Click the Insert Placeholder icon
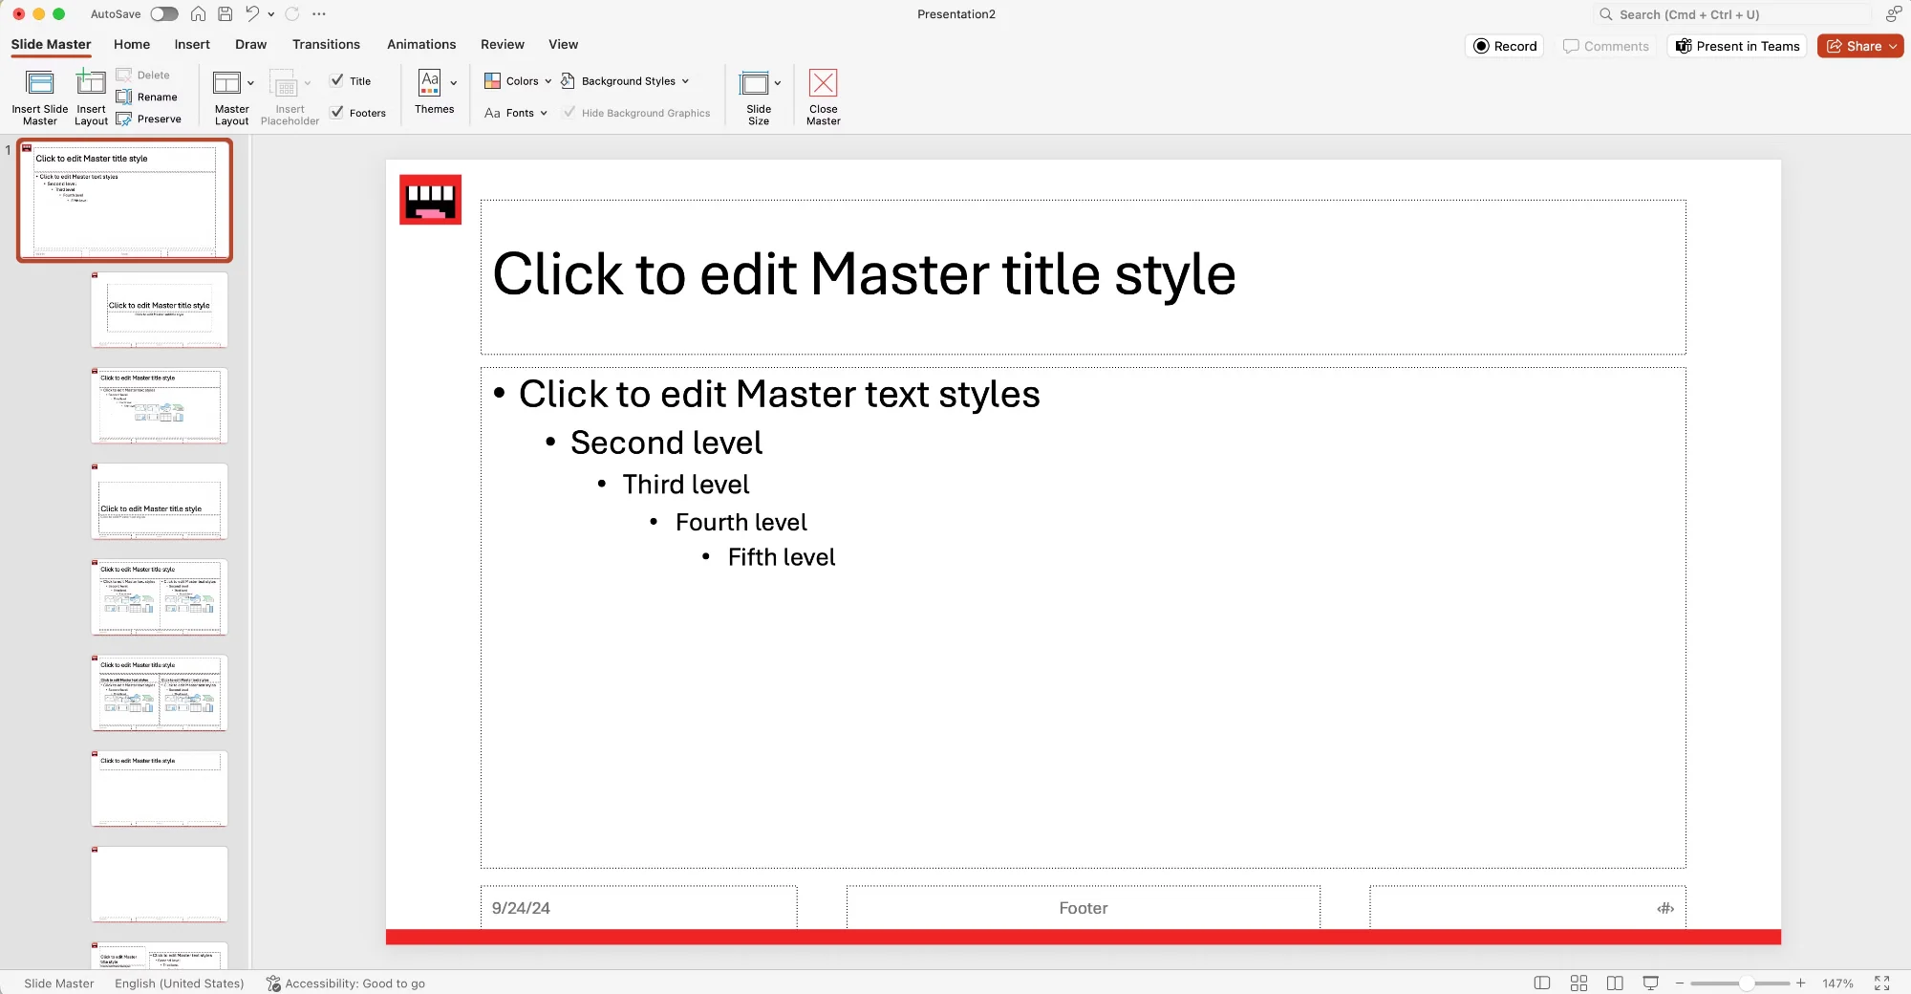Screen dimensions: 1911x994 (284, 83)
